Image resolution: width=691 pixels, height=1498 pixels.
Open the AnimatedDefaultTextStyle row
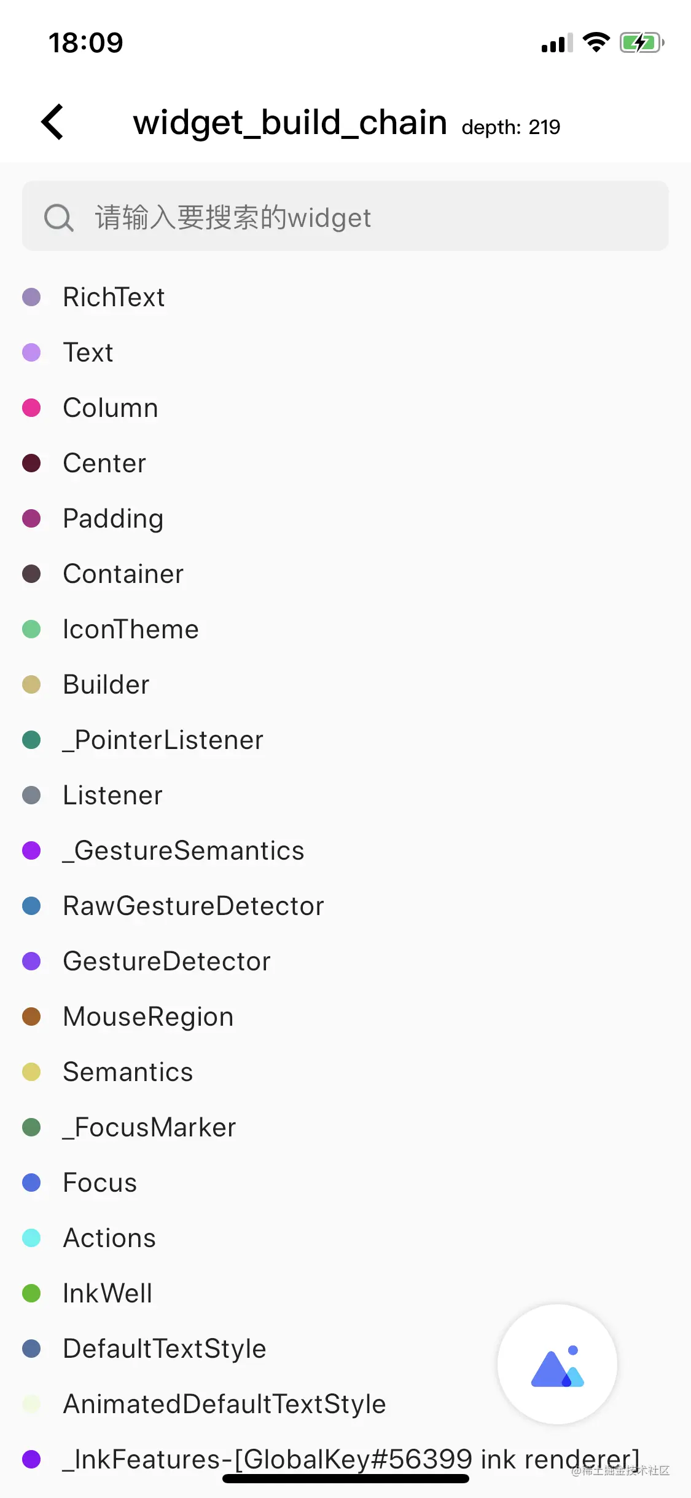[225, 1404]
